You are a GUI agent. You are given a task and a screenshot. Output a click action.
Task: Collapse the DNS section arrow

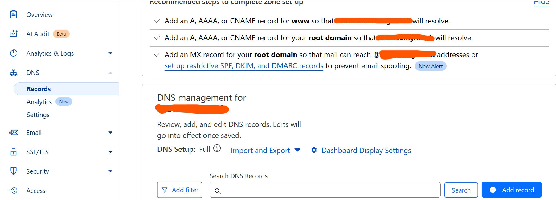[x=110, y=73]
